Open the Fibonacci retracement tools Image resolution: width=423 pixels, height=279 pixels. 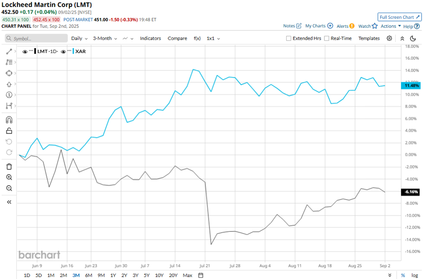pyautogui.click(x=9, y=62)
